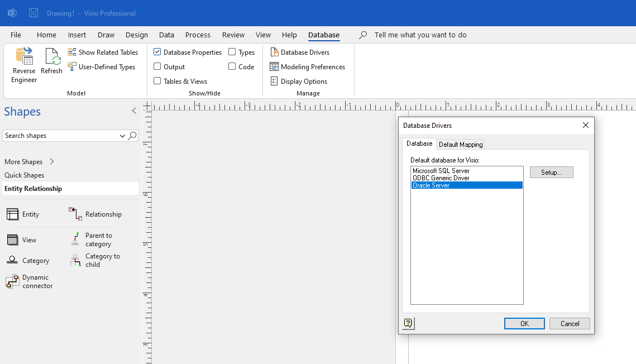
Task: Open User-Defined Types
Action: tap(102, 67)
